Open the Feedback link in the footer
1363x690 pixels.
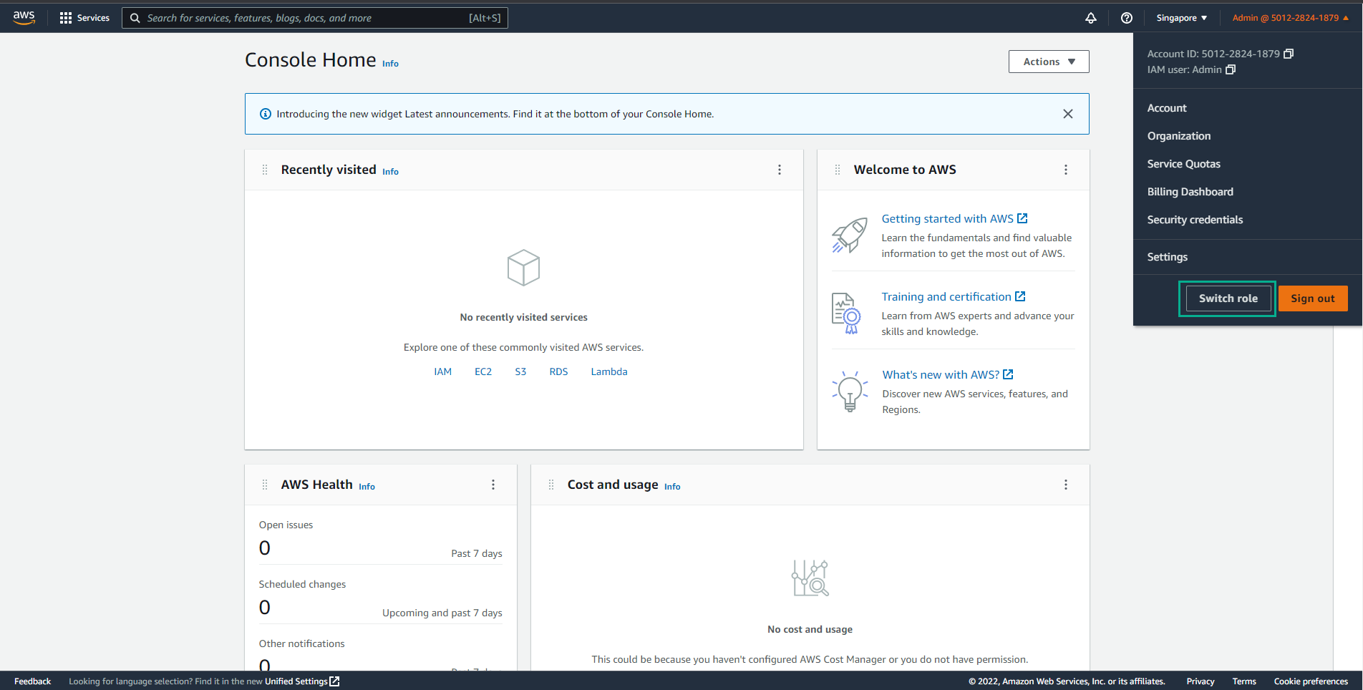(32, 681)
